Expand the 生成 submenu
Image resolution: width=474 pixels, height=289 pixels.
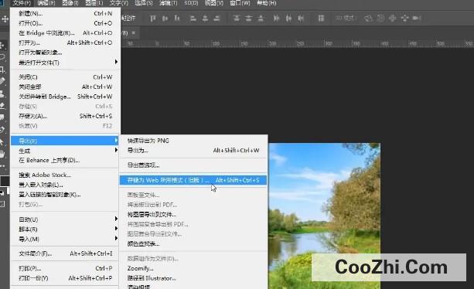(65, 151)
